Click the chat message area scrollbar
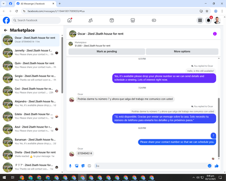Screen dimensions: 226x181 [x=219, y=128]
